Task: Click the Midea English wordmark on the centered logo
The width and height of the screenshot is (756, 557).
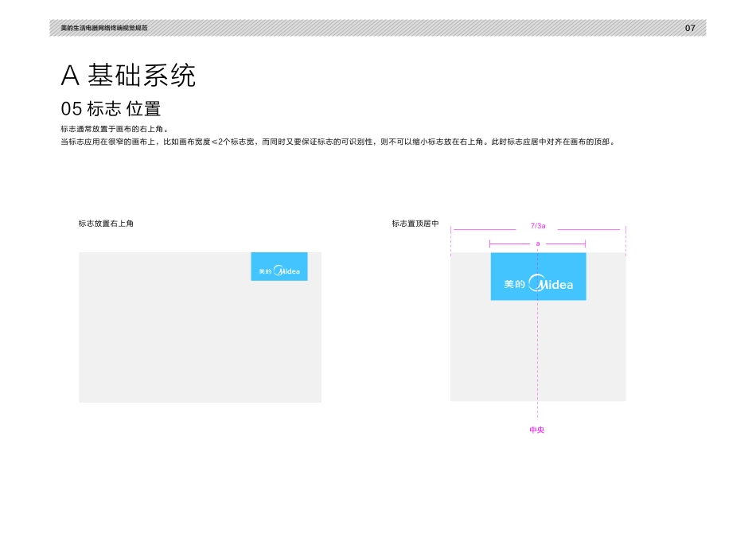Action: (x=555, y=284)
